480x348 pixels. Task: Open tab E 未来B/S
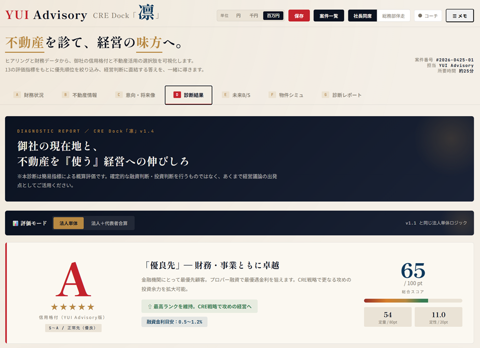[236, 95]
